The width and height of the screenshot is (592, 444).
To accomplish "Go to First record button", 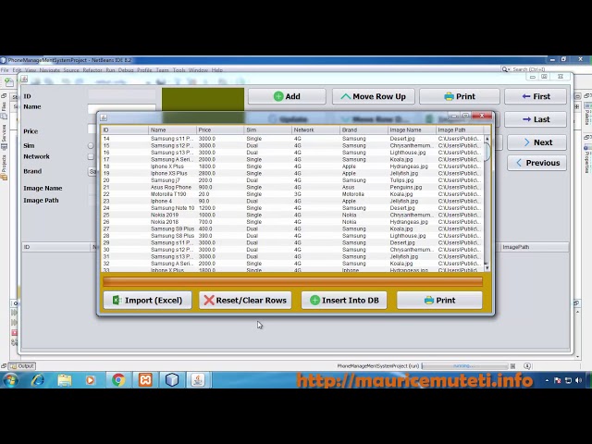I will 536,96.
